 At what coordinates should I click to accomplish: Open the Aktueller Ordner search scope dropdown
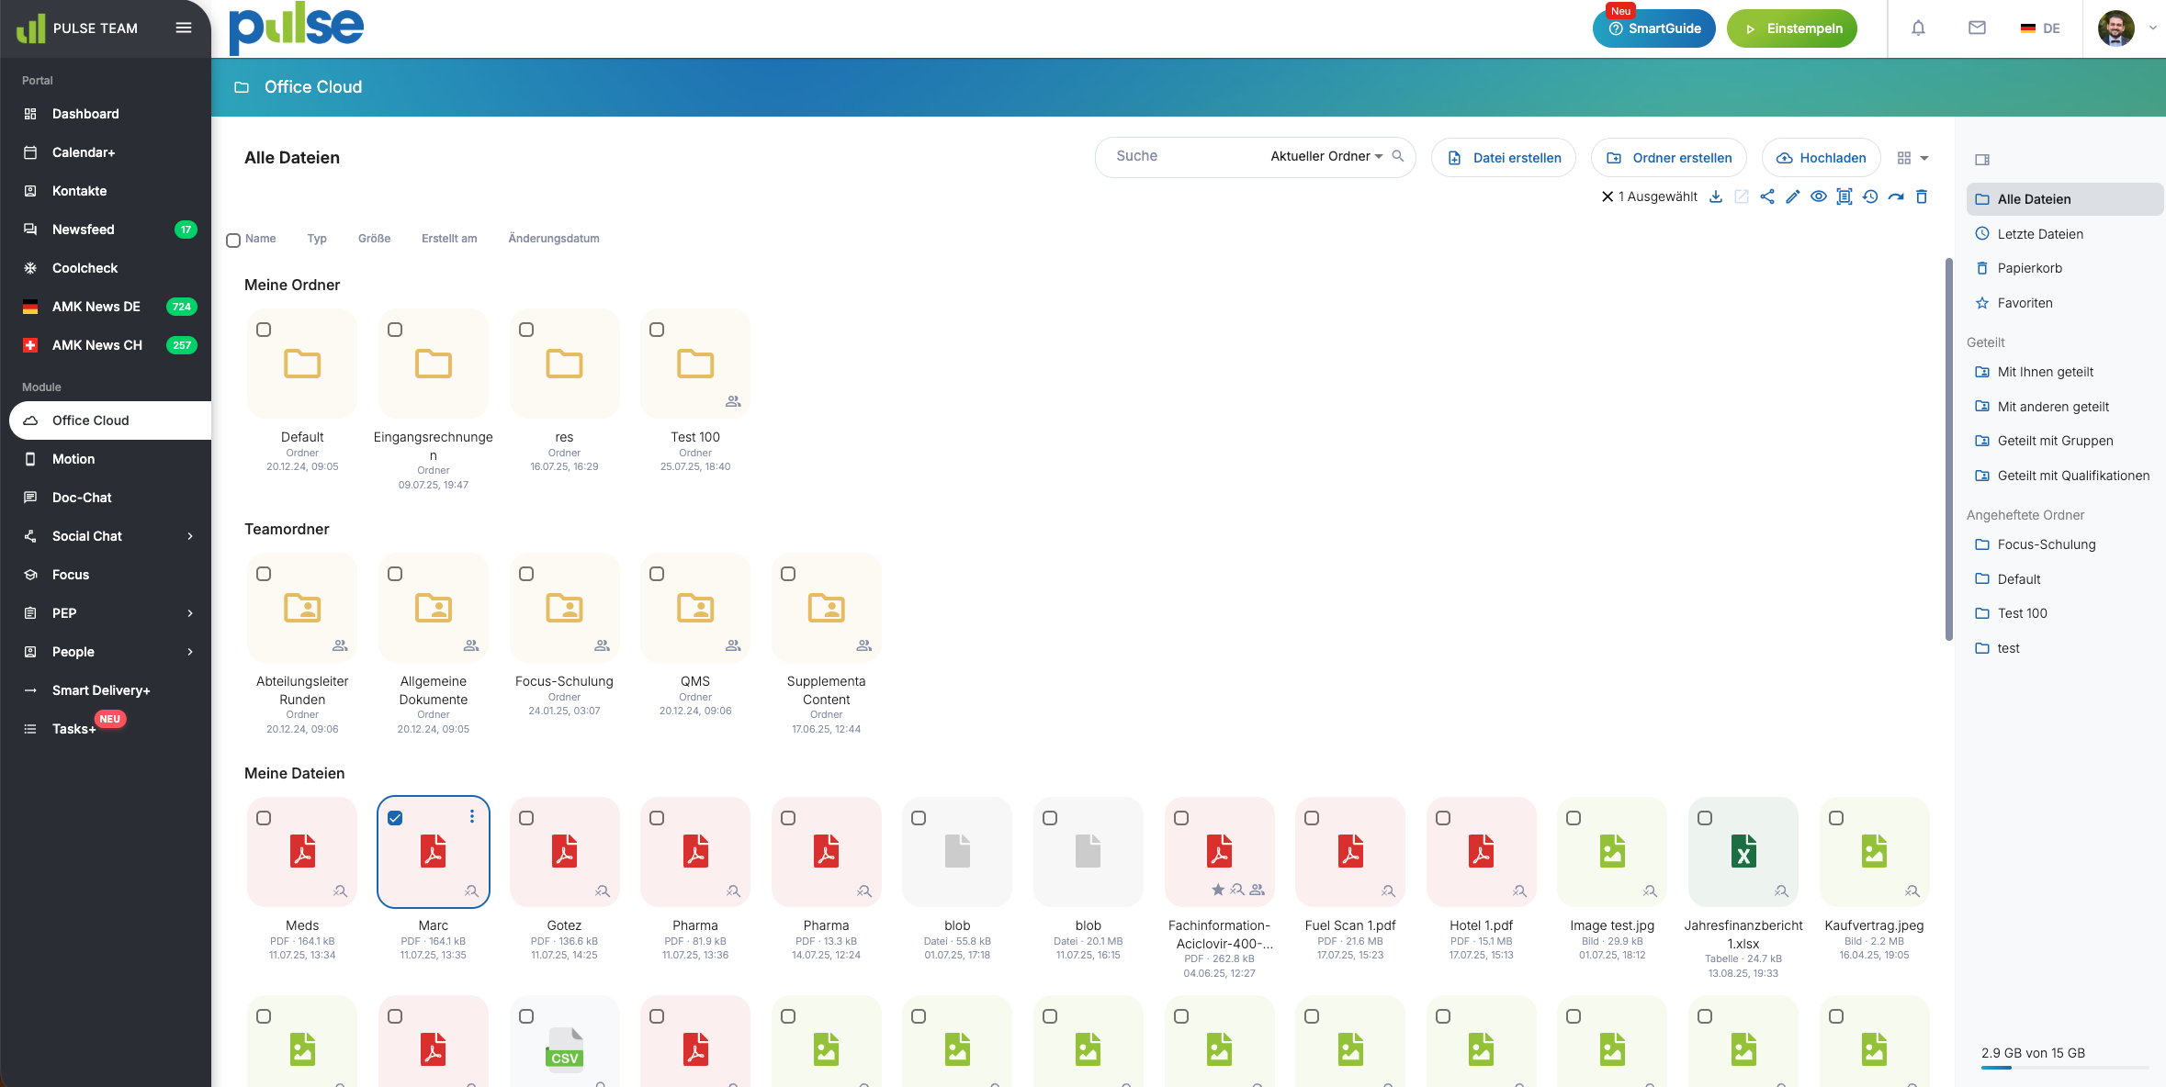(x=1326, y=157)
